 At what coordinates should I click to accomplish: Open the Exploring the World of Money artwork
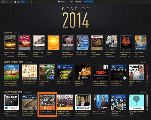tap(136, 102)
